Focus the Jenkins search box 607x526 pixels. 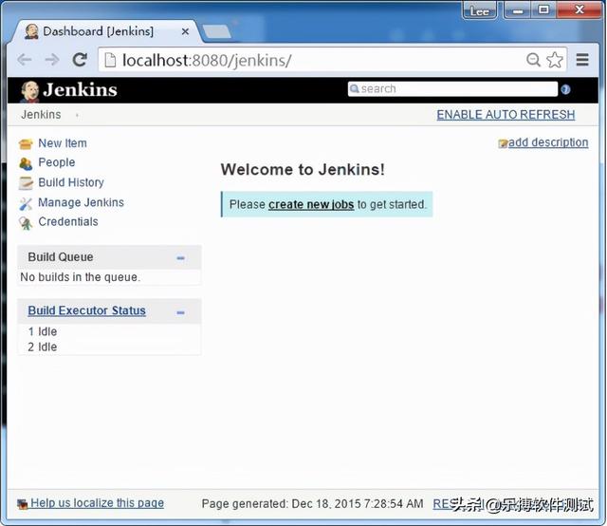[x=452, y=88]
